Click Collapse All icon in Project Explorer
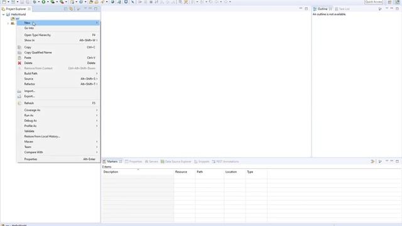 coord(65,9)
